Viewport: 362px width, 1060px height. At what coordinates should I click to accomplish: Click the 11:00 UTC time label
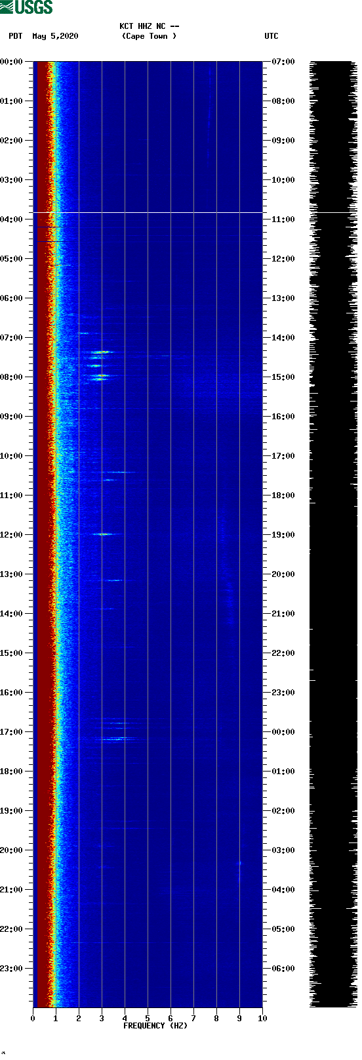[283, 219]
